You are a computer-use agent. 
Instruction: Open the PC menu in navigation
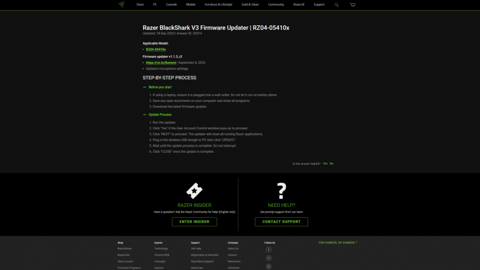pos(155,5)
